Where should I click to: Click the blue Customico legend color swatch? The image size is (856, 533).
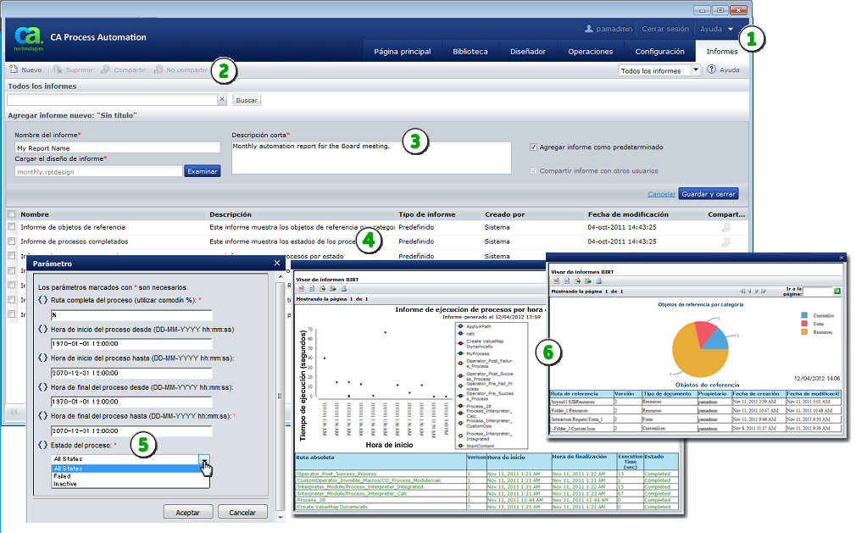coord(804,315)
